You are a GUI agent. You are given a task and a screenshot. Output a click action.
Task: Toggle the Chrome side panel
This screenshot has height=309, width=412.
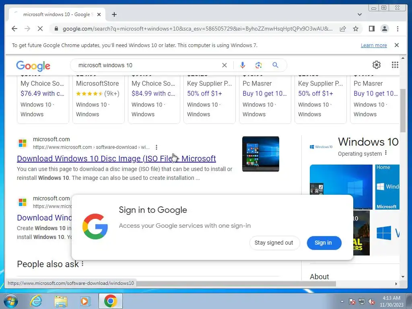point(371,29)
